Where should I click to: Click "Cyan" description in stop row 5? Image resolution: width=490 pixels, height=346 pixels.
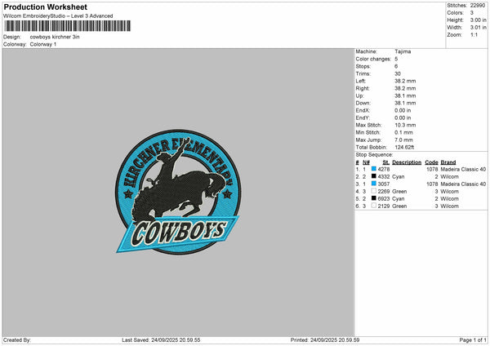(399, 198)
